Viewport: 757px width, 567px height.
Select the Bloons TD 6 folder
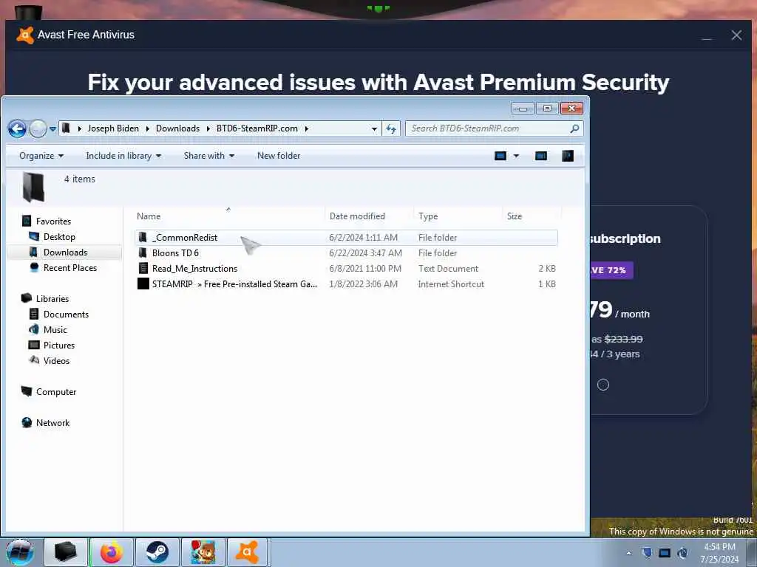click(x=346, y=253)
